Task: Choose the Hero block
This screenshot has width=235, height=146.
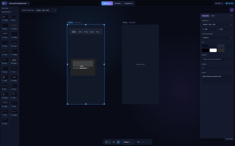Action: [5, 61]
